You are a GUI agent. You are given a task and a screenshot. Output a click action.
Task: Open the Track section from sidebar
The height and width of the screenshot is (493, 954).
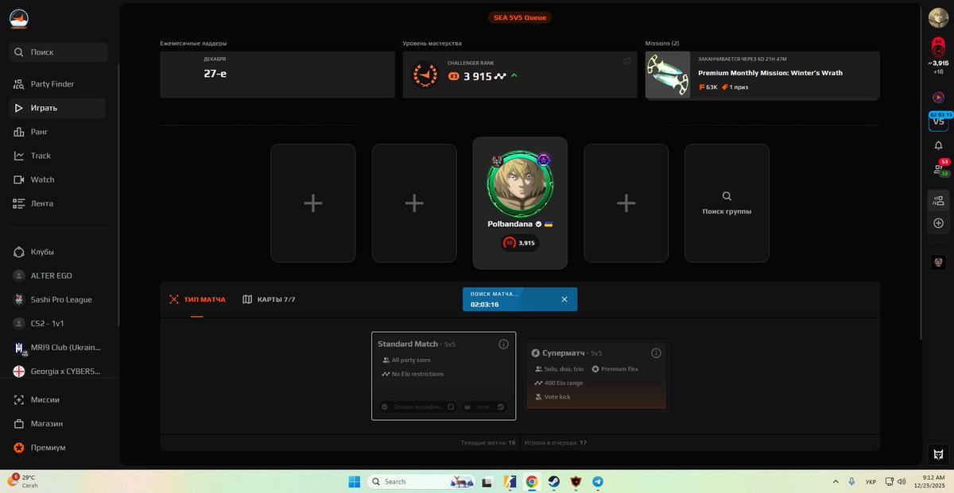point(39,155)
